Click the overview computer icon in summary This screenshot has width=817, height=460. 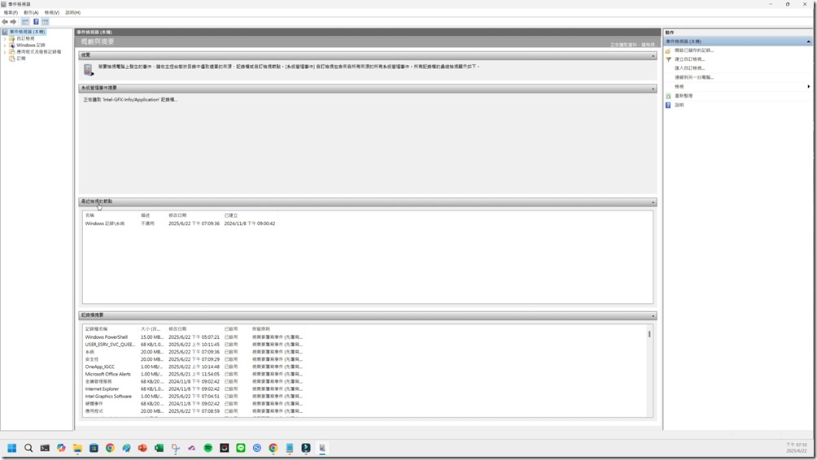(x=88, y=69)
